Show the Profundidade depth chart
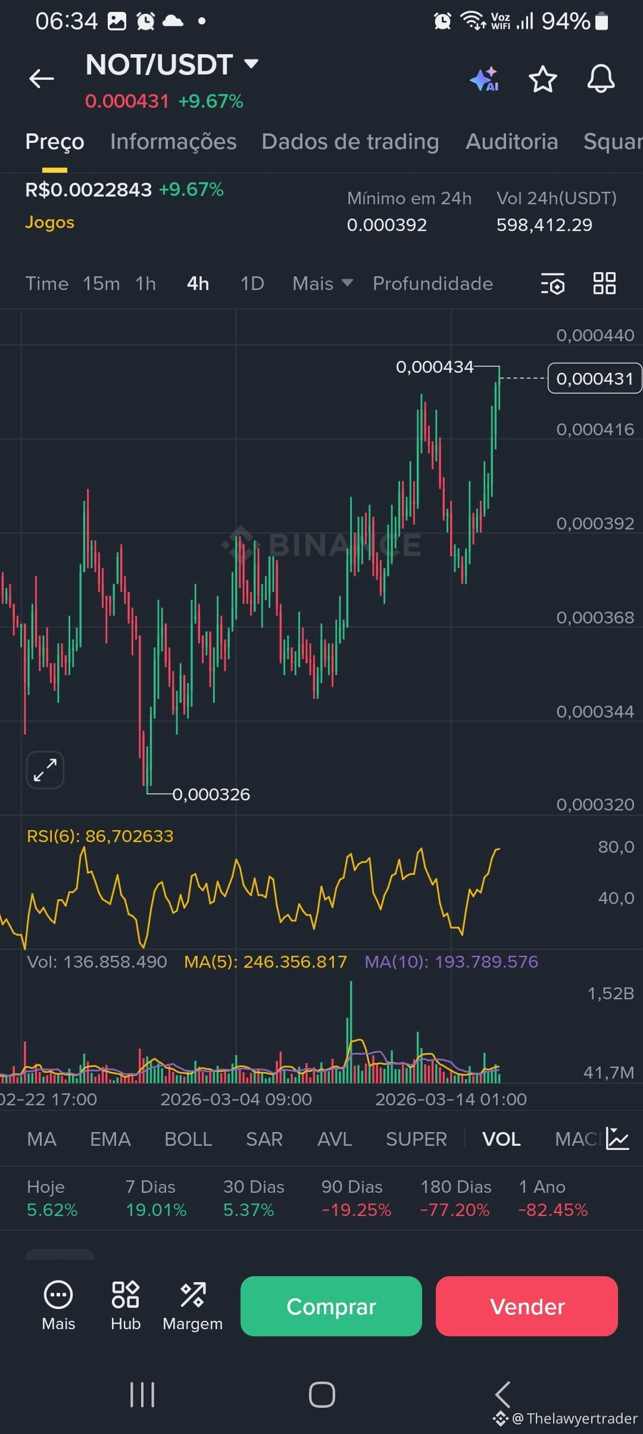The width and height of the screenshot is (643, 1434). [433, 283]
